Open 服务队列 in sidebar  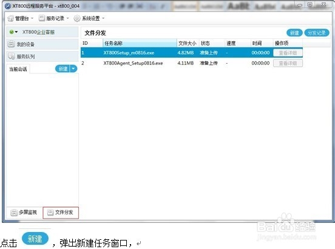coord(42,56)
